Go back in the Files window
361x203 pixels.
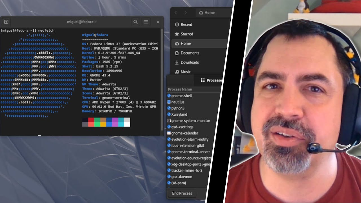(x=176, y=12)
